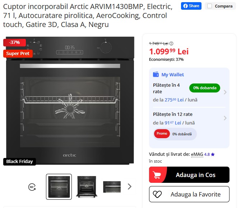Click the My Wallet icon
241x208 pixels.
[156, 74]
